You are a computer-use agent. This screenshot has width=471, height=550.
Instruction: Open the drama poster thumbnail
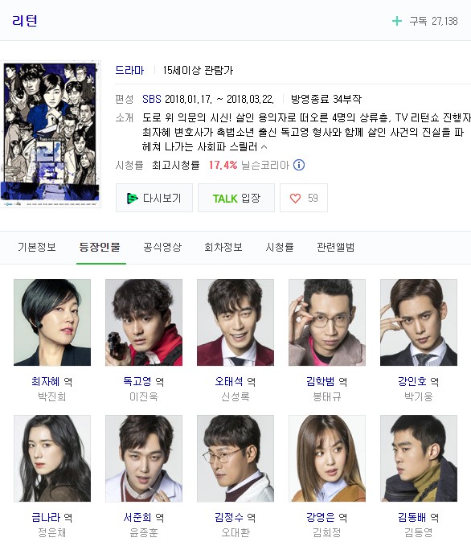click(51, 134)
